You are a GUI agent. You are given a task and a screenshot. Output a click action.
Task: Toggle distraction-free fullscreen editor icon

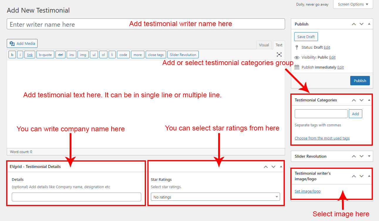click(279, 55)
